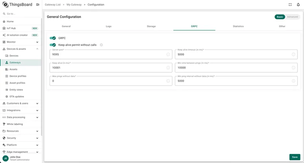Click the OTA updates icon
The image size is (304, 163).
7,97
